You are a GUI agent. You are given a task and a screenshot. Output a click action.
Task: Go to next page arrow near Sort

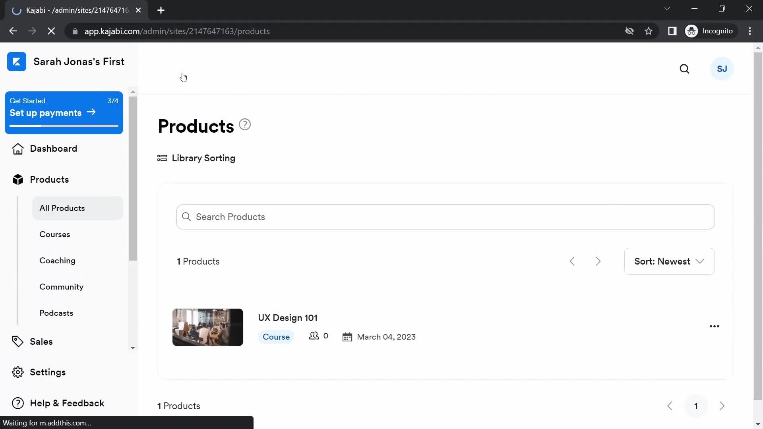pos(598,261)
